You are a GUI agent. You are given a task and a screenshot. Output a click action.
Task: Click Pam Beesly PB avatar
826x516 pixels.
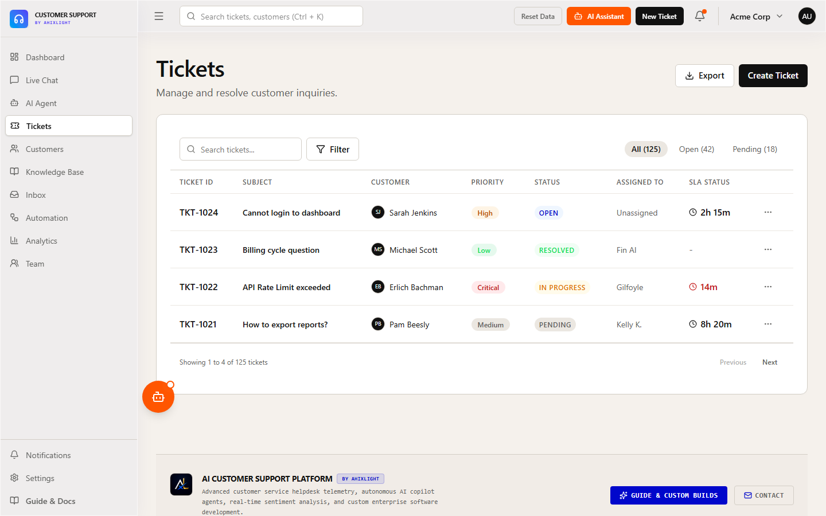click(x=378, y=324)
